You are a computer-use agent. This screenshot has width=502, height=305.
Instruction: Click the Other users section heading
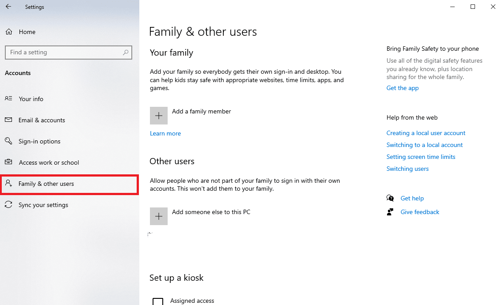pos(172,161)
